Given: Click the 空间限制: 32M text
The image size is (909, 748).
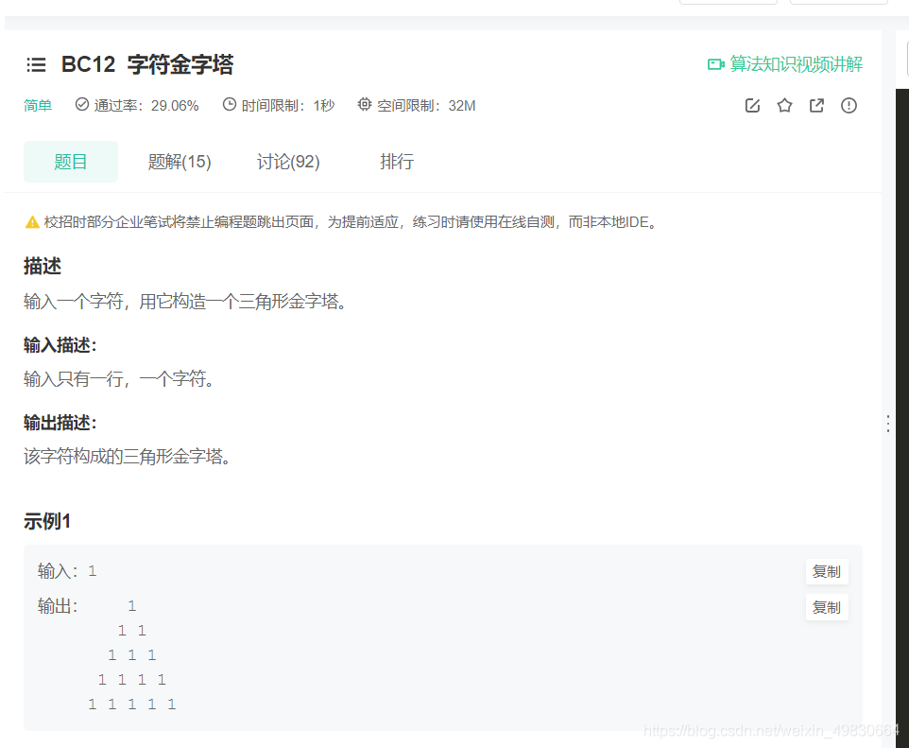Looking at the screenshot, I should [x=426, y=106].
